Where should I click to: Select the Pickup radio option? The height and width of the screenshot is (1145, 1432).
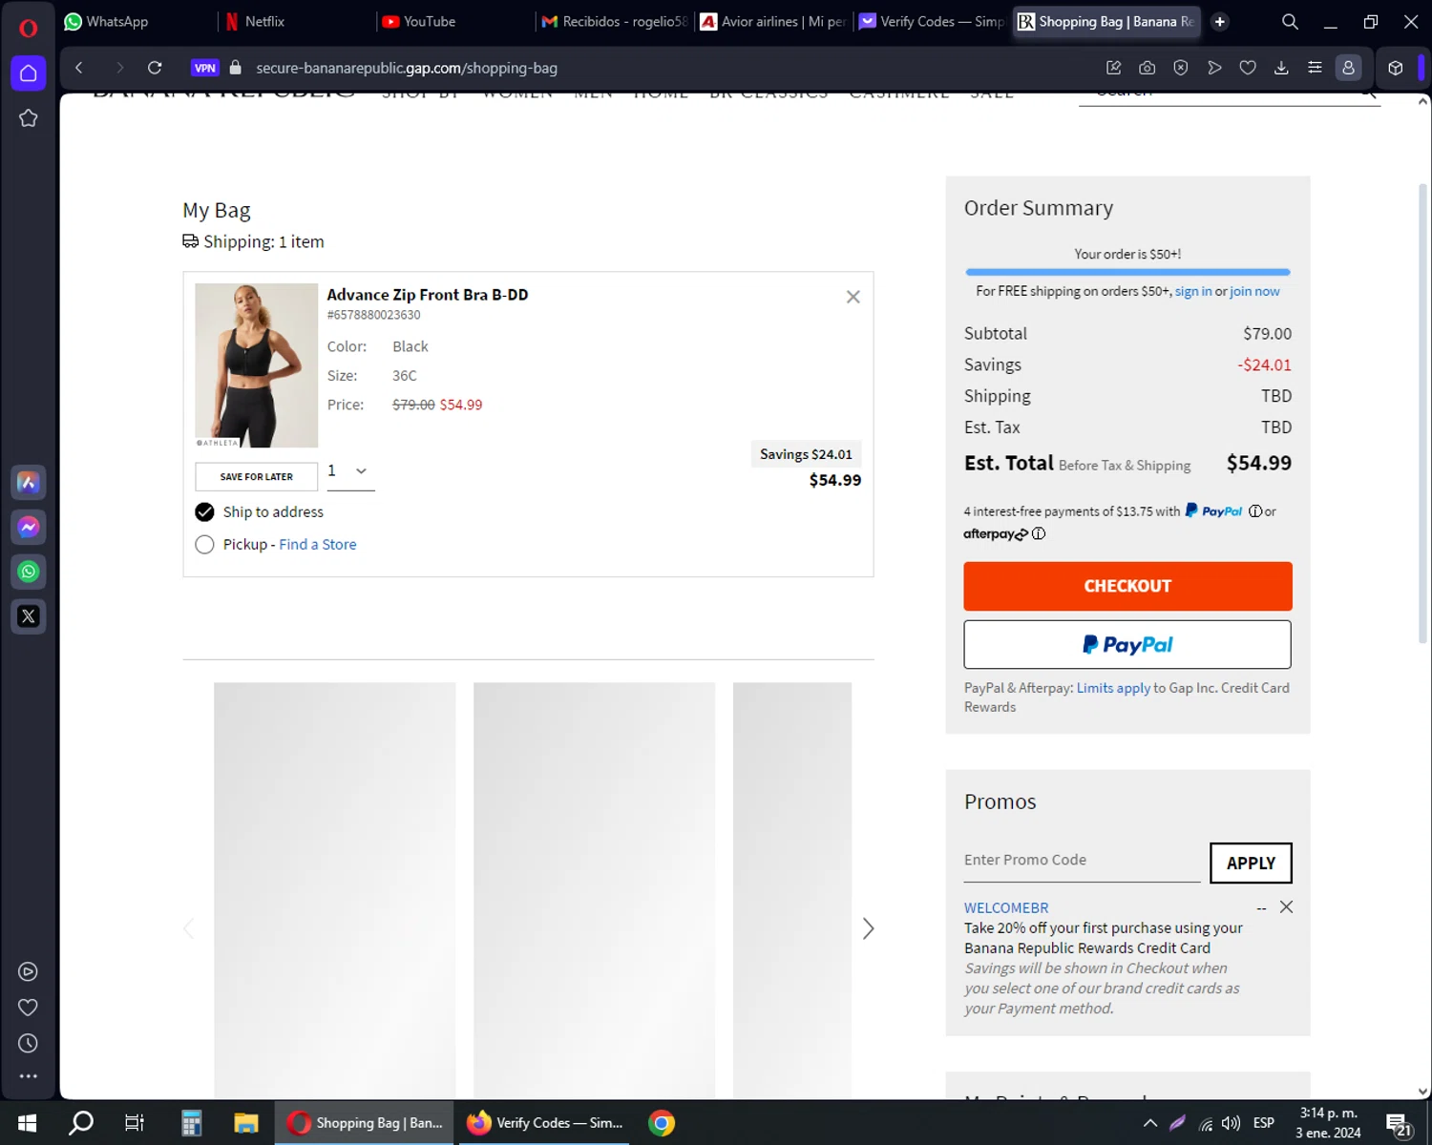pos(204,545)
